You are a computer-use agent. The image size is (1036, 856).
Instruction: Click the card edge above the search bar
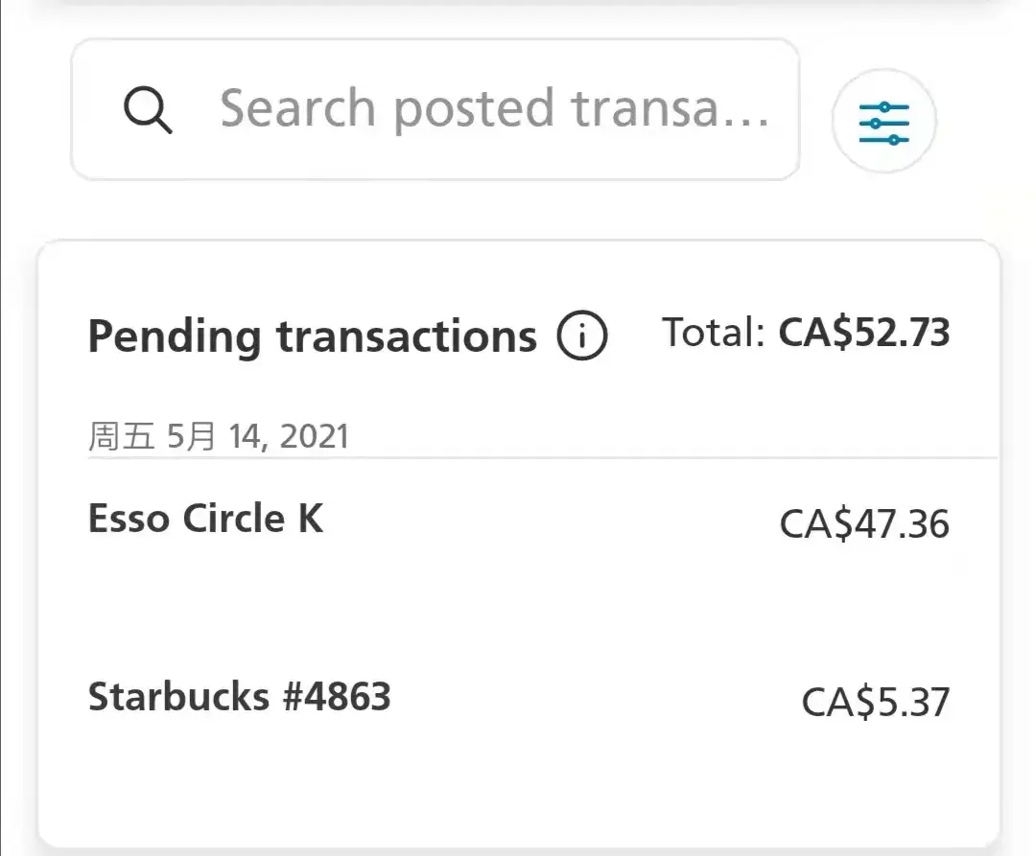coord(518,5)
